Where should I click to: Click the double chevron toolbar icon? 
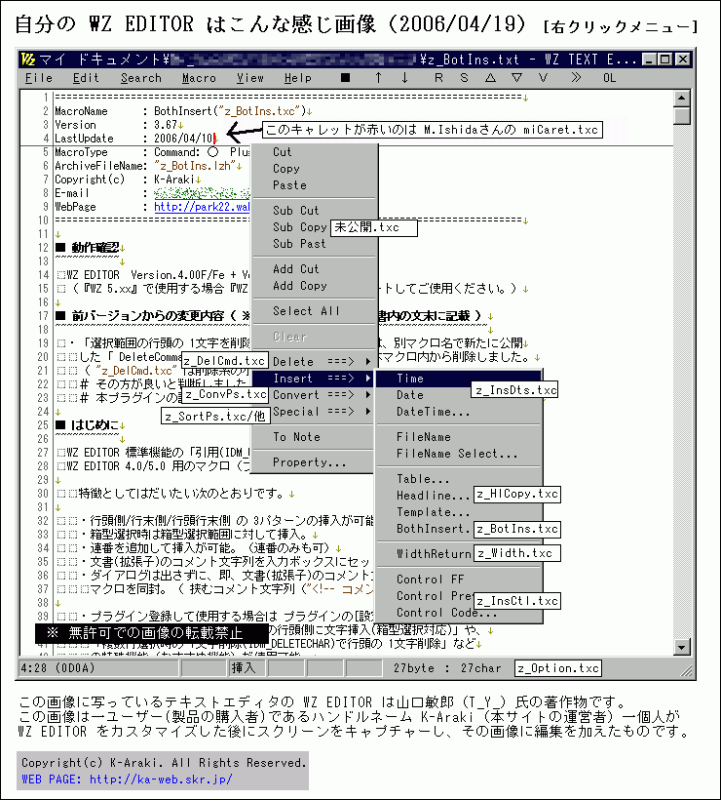pos(576,78)
